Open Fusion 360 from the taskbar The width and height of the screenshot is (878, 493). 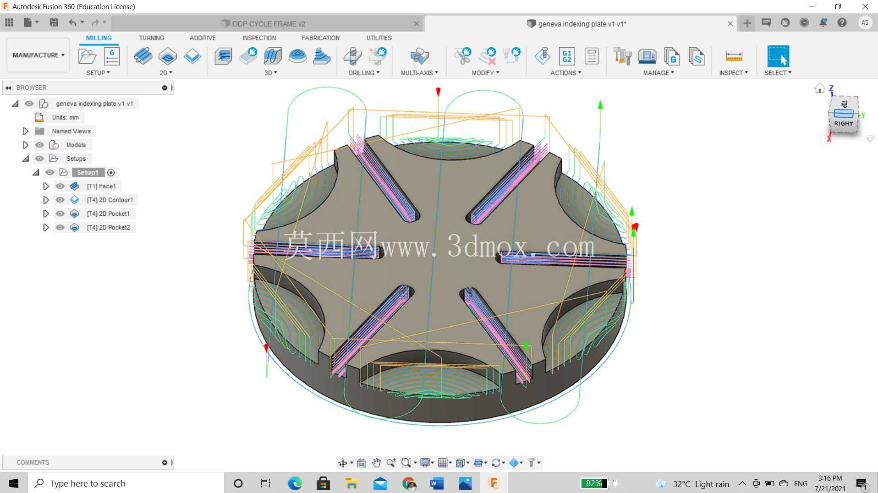[494, 483]
